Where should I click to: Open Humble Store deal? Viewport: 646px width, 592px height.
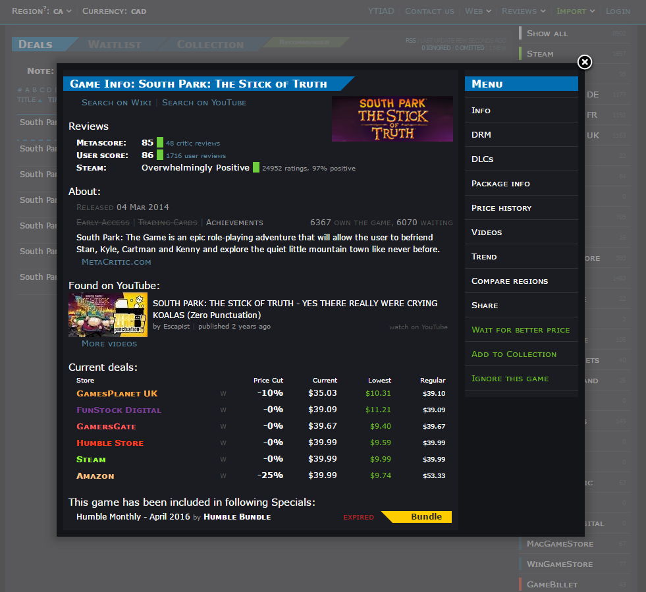click(110, 443)
